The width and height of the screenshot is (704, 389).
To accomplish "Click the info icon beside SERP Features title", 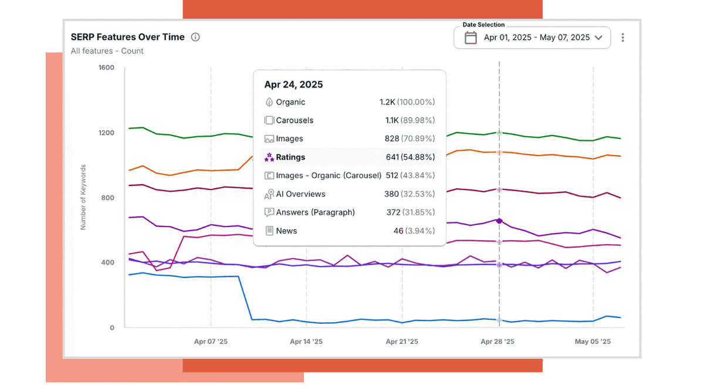I will point(195,37).
